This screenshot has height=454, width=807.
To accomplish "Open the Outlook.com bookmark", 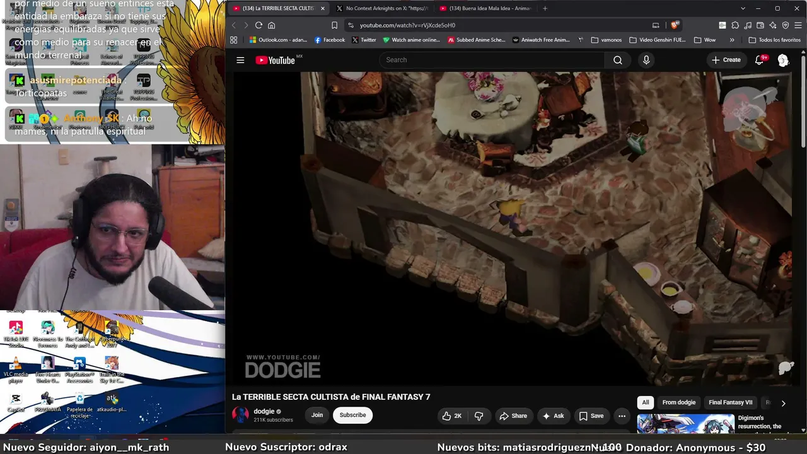I will click(278, 40).
